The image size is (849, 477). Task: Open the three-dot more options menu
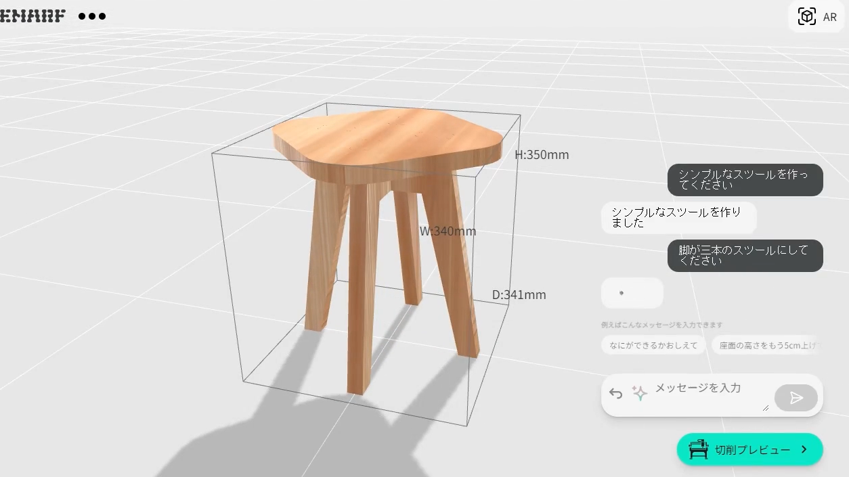click(x=92, y=16)
